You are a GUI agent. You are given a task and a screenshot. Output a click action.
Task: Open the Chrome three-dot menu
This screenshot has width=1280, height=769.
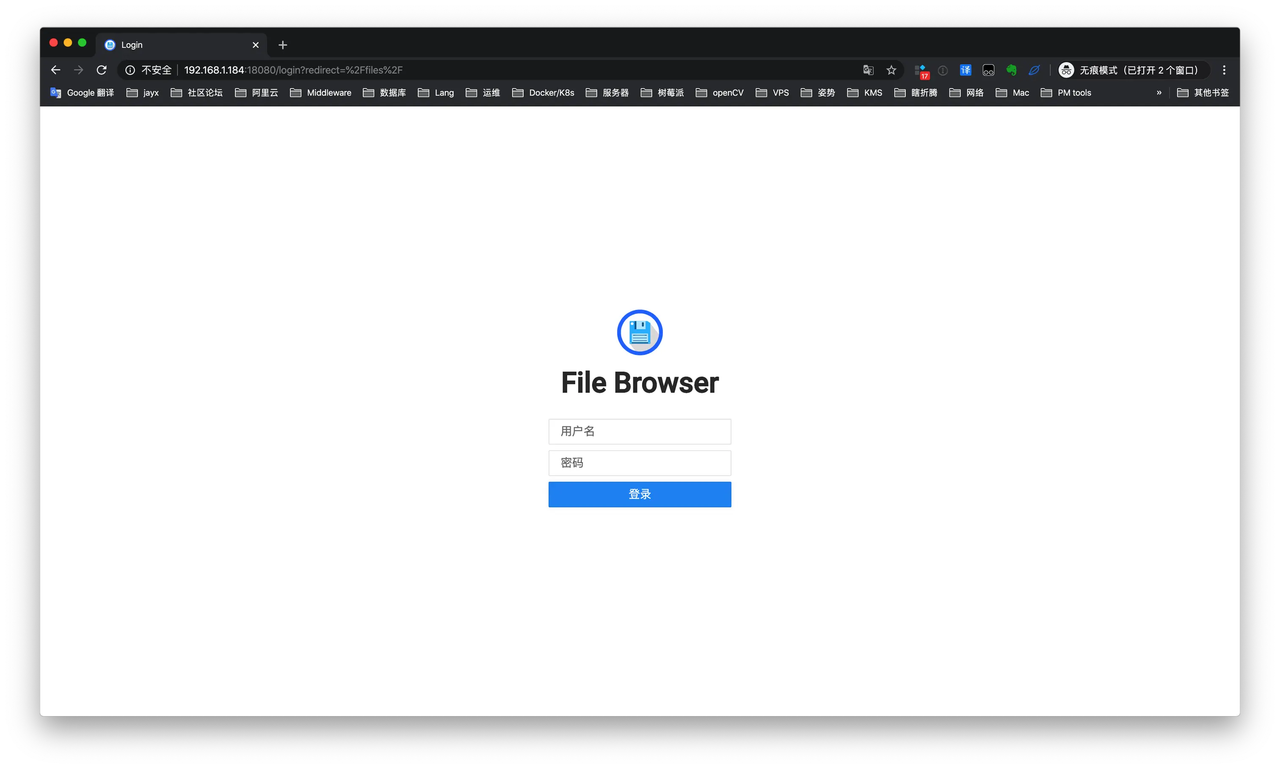point(1224,70)
